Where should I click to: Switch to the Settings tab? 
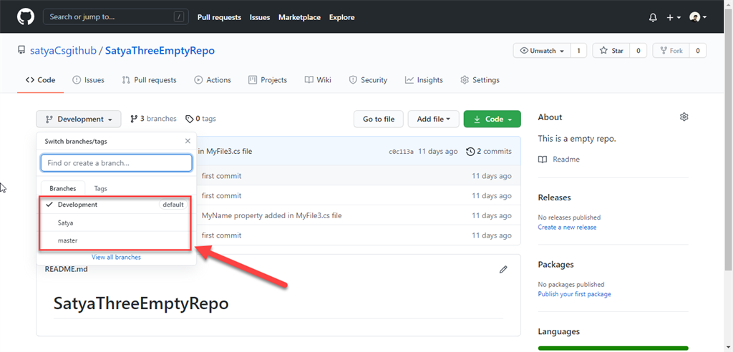click(480, 80)
